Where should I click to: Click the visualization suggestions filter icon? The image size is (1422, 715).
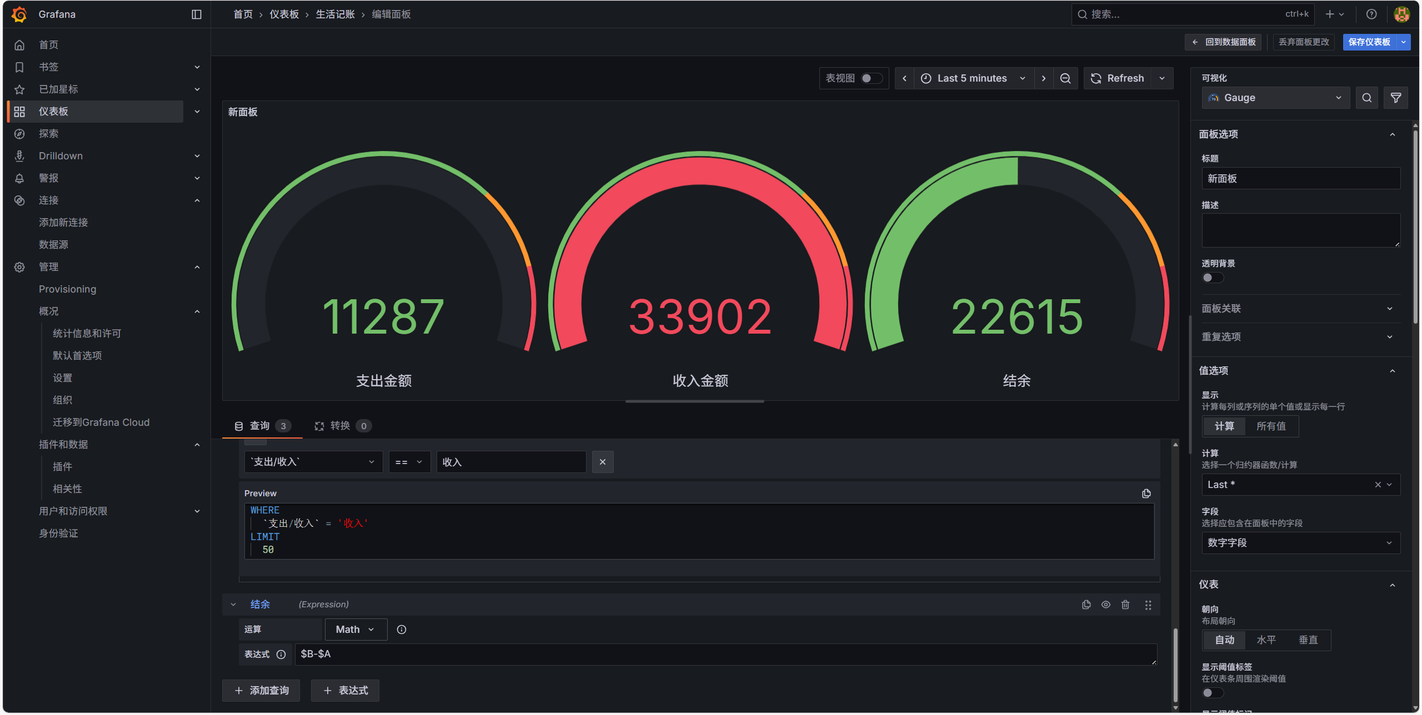point(1396,98)
